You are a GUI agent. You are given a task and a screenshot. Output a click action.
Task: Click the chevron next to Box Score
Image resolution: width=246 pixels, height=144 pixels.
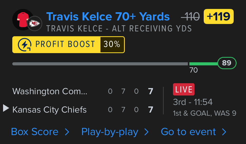(x=67, y=132)
